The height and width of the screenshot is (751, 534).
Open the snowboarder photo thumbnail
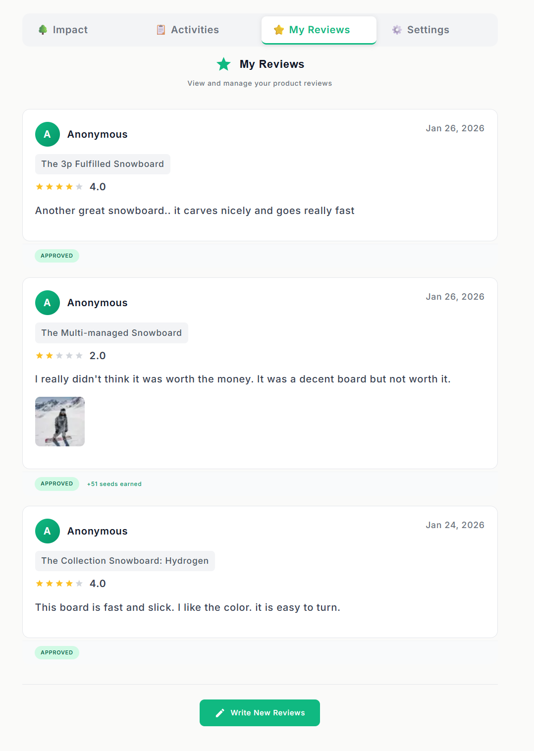[x=60, y=422]
